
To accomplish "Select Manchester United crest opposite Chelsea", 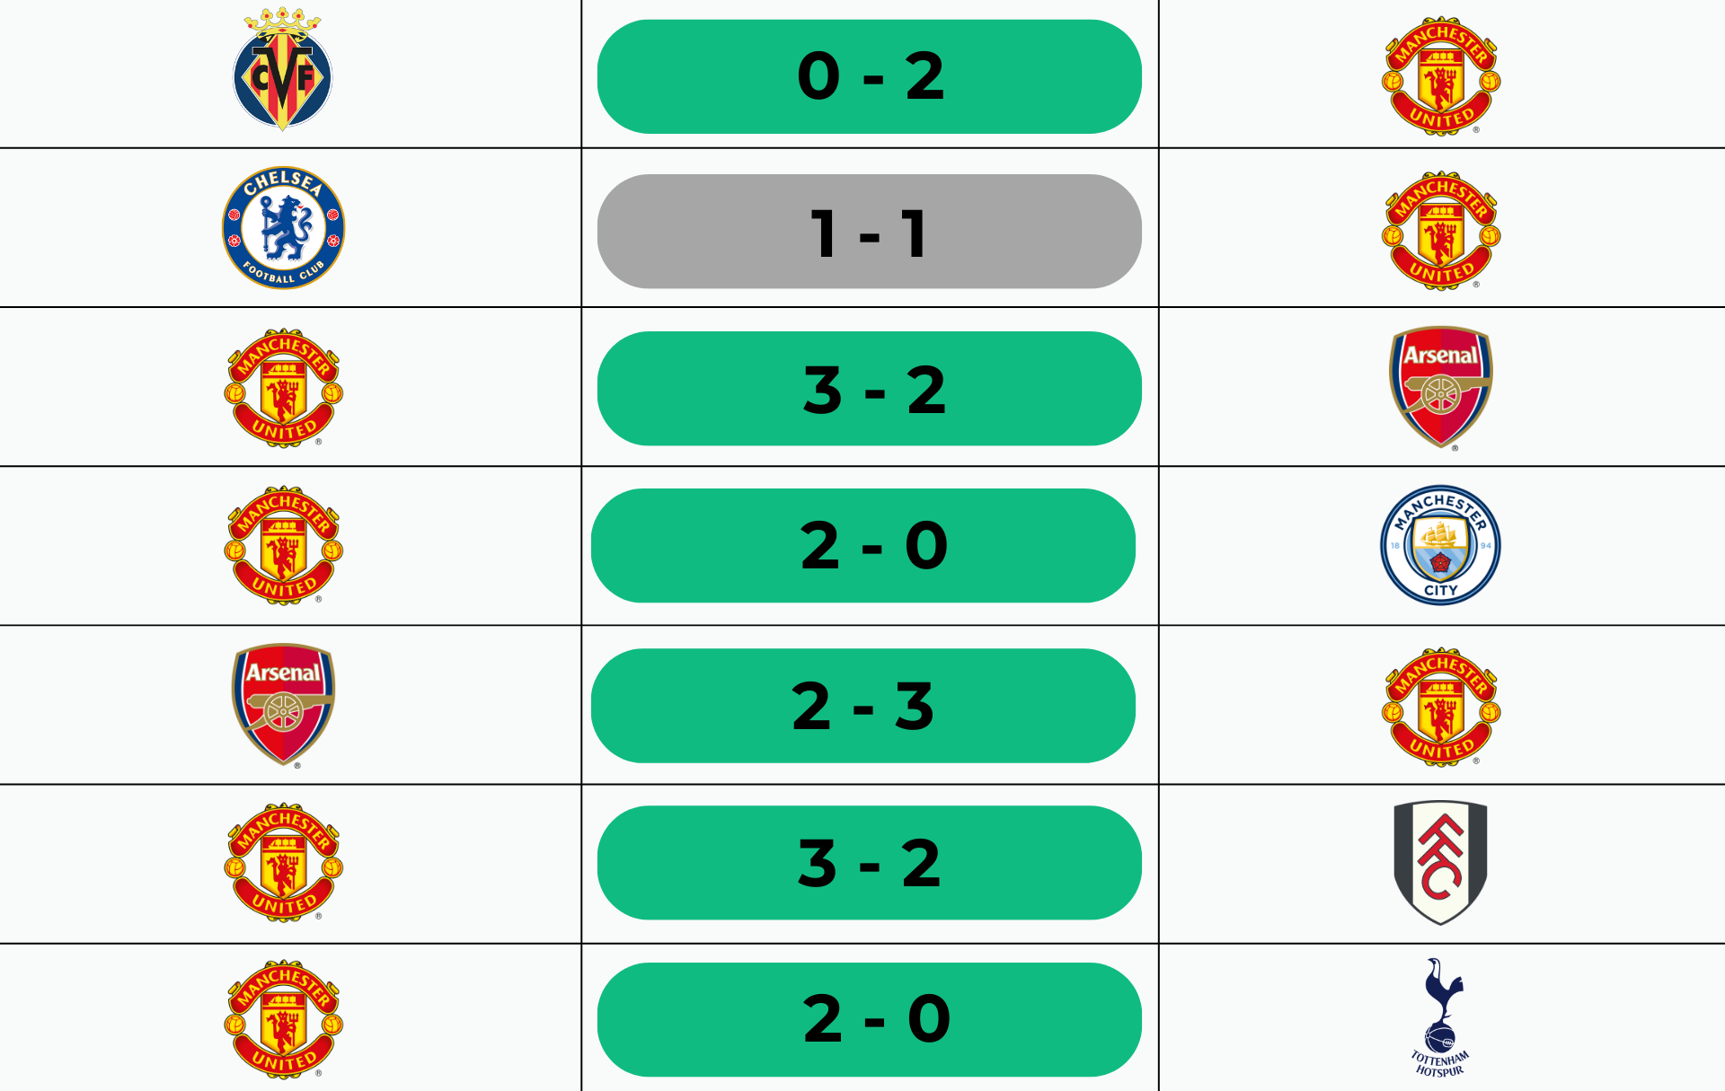I will [1440, 231].
